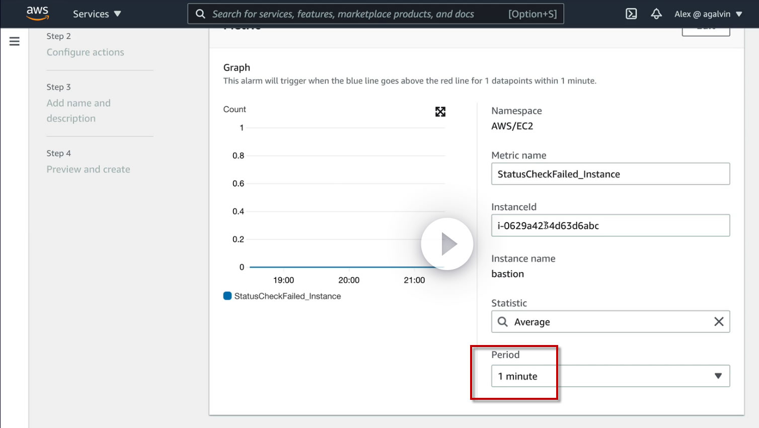Screen dimensions: 759x428
Task: Go to Configure actions step
Action: tap(85, 52)
